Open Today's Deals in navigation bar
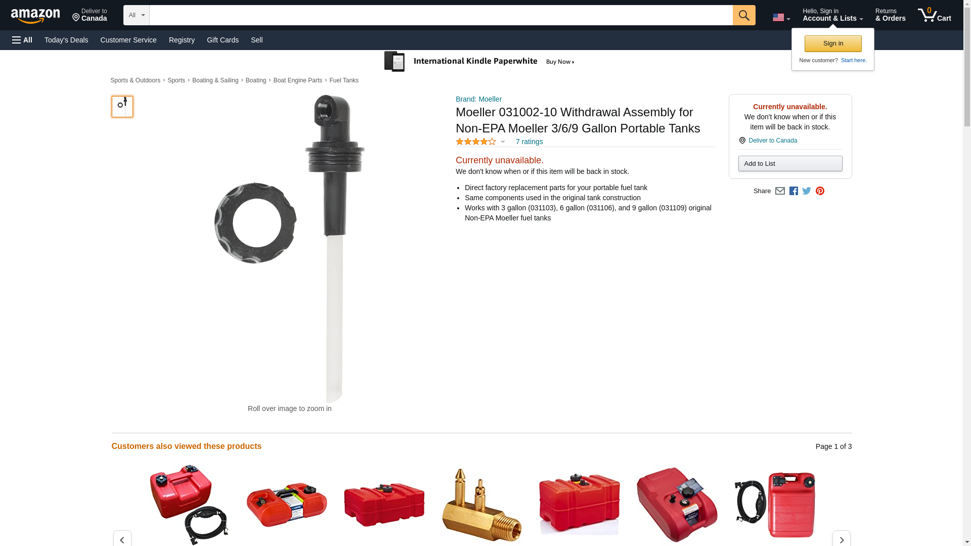This screenshot has height=546, width=971. 66,40
